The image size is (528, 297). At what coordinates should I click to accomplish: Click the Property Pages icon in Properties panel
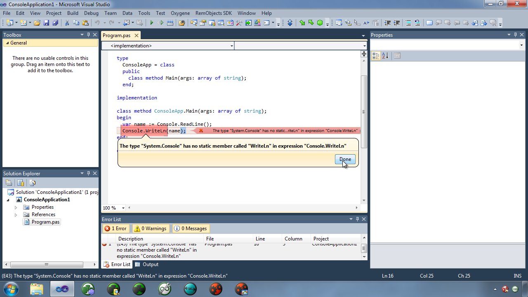[x=397, y=56]
